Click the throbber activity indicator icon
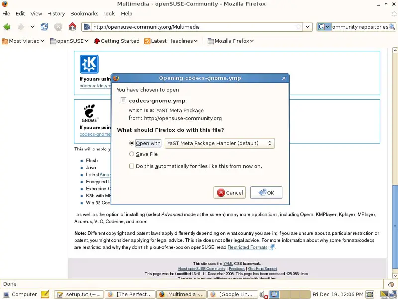 394,14
